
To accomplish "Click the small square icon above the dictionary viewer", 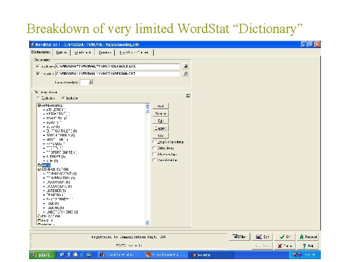I will pyautogui.click(x=188, y=96).
